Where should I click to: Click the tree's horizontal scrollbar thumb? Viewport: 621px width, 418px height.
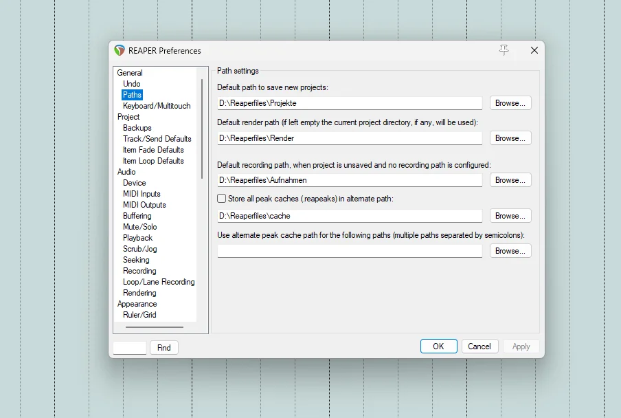click(155, 327)
